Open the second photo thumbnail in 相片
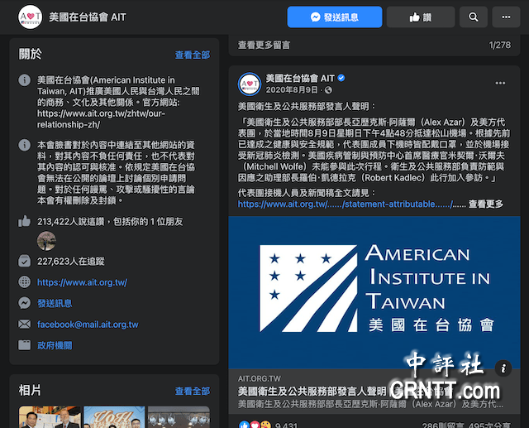The height and width of the screenshot is (428, 529). [114, 417]
